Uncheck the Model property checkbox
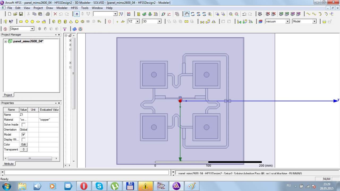The image size is (340, 191). pyautogui.click(x=23, y=134)
